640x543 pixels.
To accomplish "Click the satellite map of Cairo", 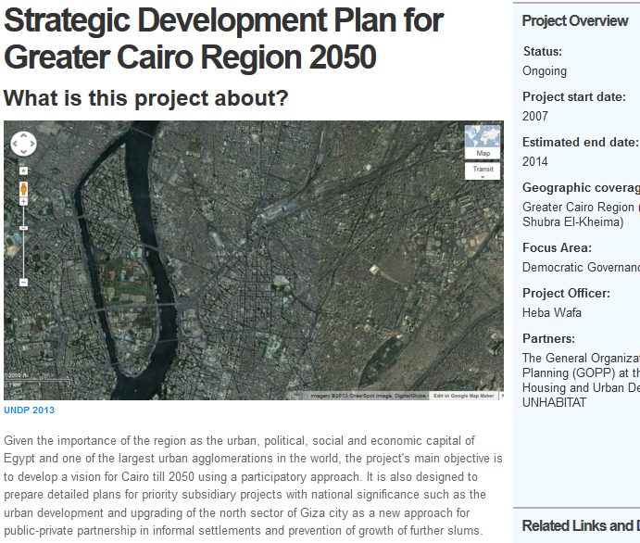I will click(278, 269).
